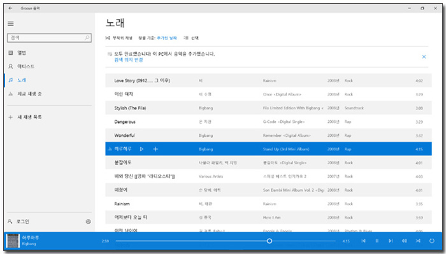Click album G-Code <Digital Single>
This screenshot has width=446, height=254.
coord(284,122)
